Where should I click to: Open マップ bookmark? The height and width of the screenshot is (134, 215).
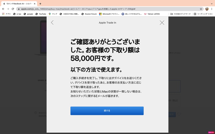(x=53, y=14)
